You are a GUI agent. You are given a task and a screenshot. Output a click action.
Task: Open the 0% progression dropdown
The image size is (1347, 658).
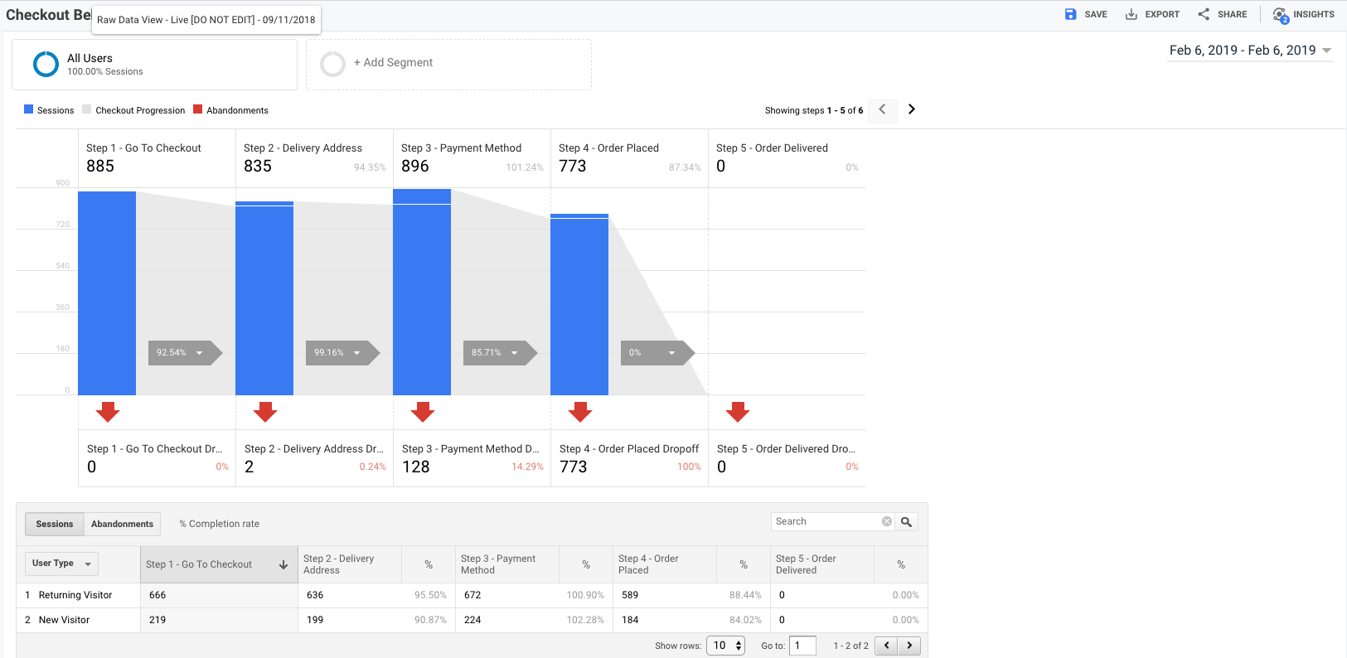657,353
